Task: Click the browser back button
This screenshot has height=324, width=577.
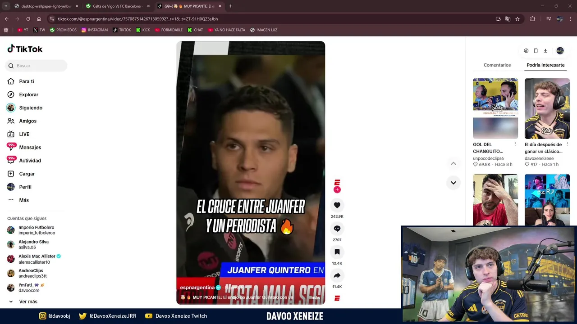Action: click(7, 19)
